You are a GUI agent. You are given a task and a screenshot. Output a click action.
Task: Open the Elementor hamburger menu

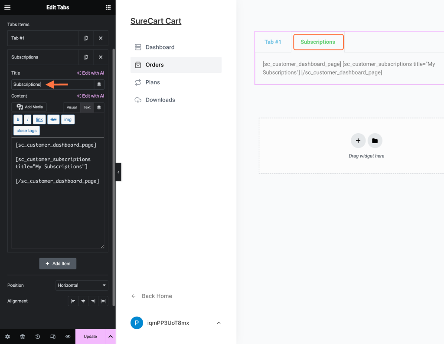point(7,7)
